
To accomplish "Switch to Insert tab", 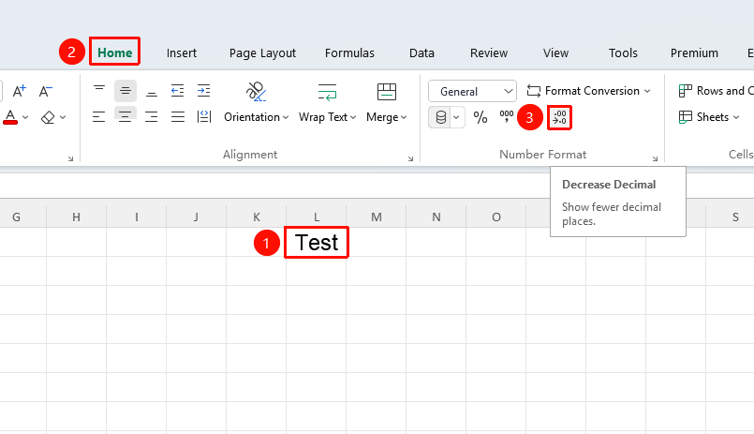I will click(182, 52).
